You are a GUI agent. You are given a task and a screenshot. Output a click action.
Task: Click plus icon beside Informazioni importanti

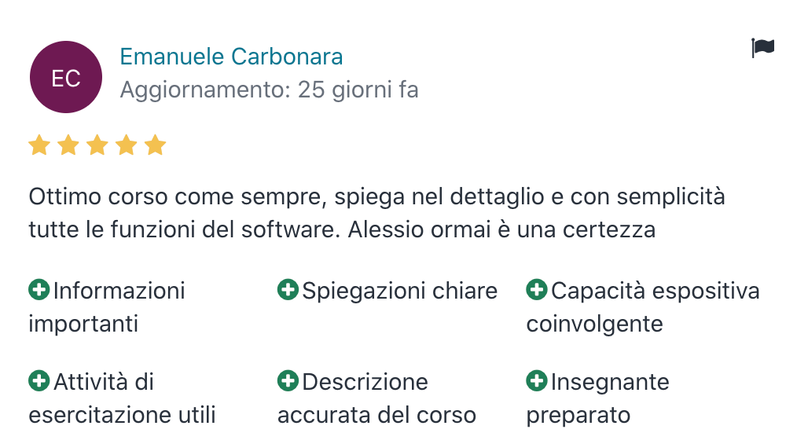coord(39,290)
